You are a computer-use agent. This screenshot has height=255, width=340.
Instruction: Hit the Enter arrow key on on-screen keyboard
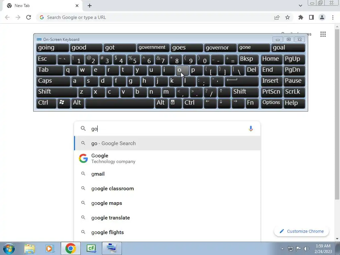[242, 82]
